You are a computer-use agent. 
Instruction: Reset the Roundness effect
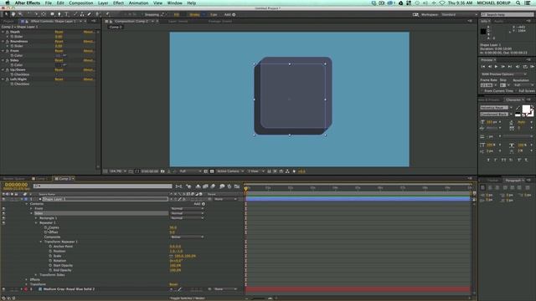59,41
